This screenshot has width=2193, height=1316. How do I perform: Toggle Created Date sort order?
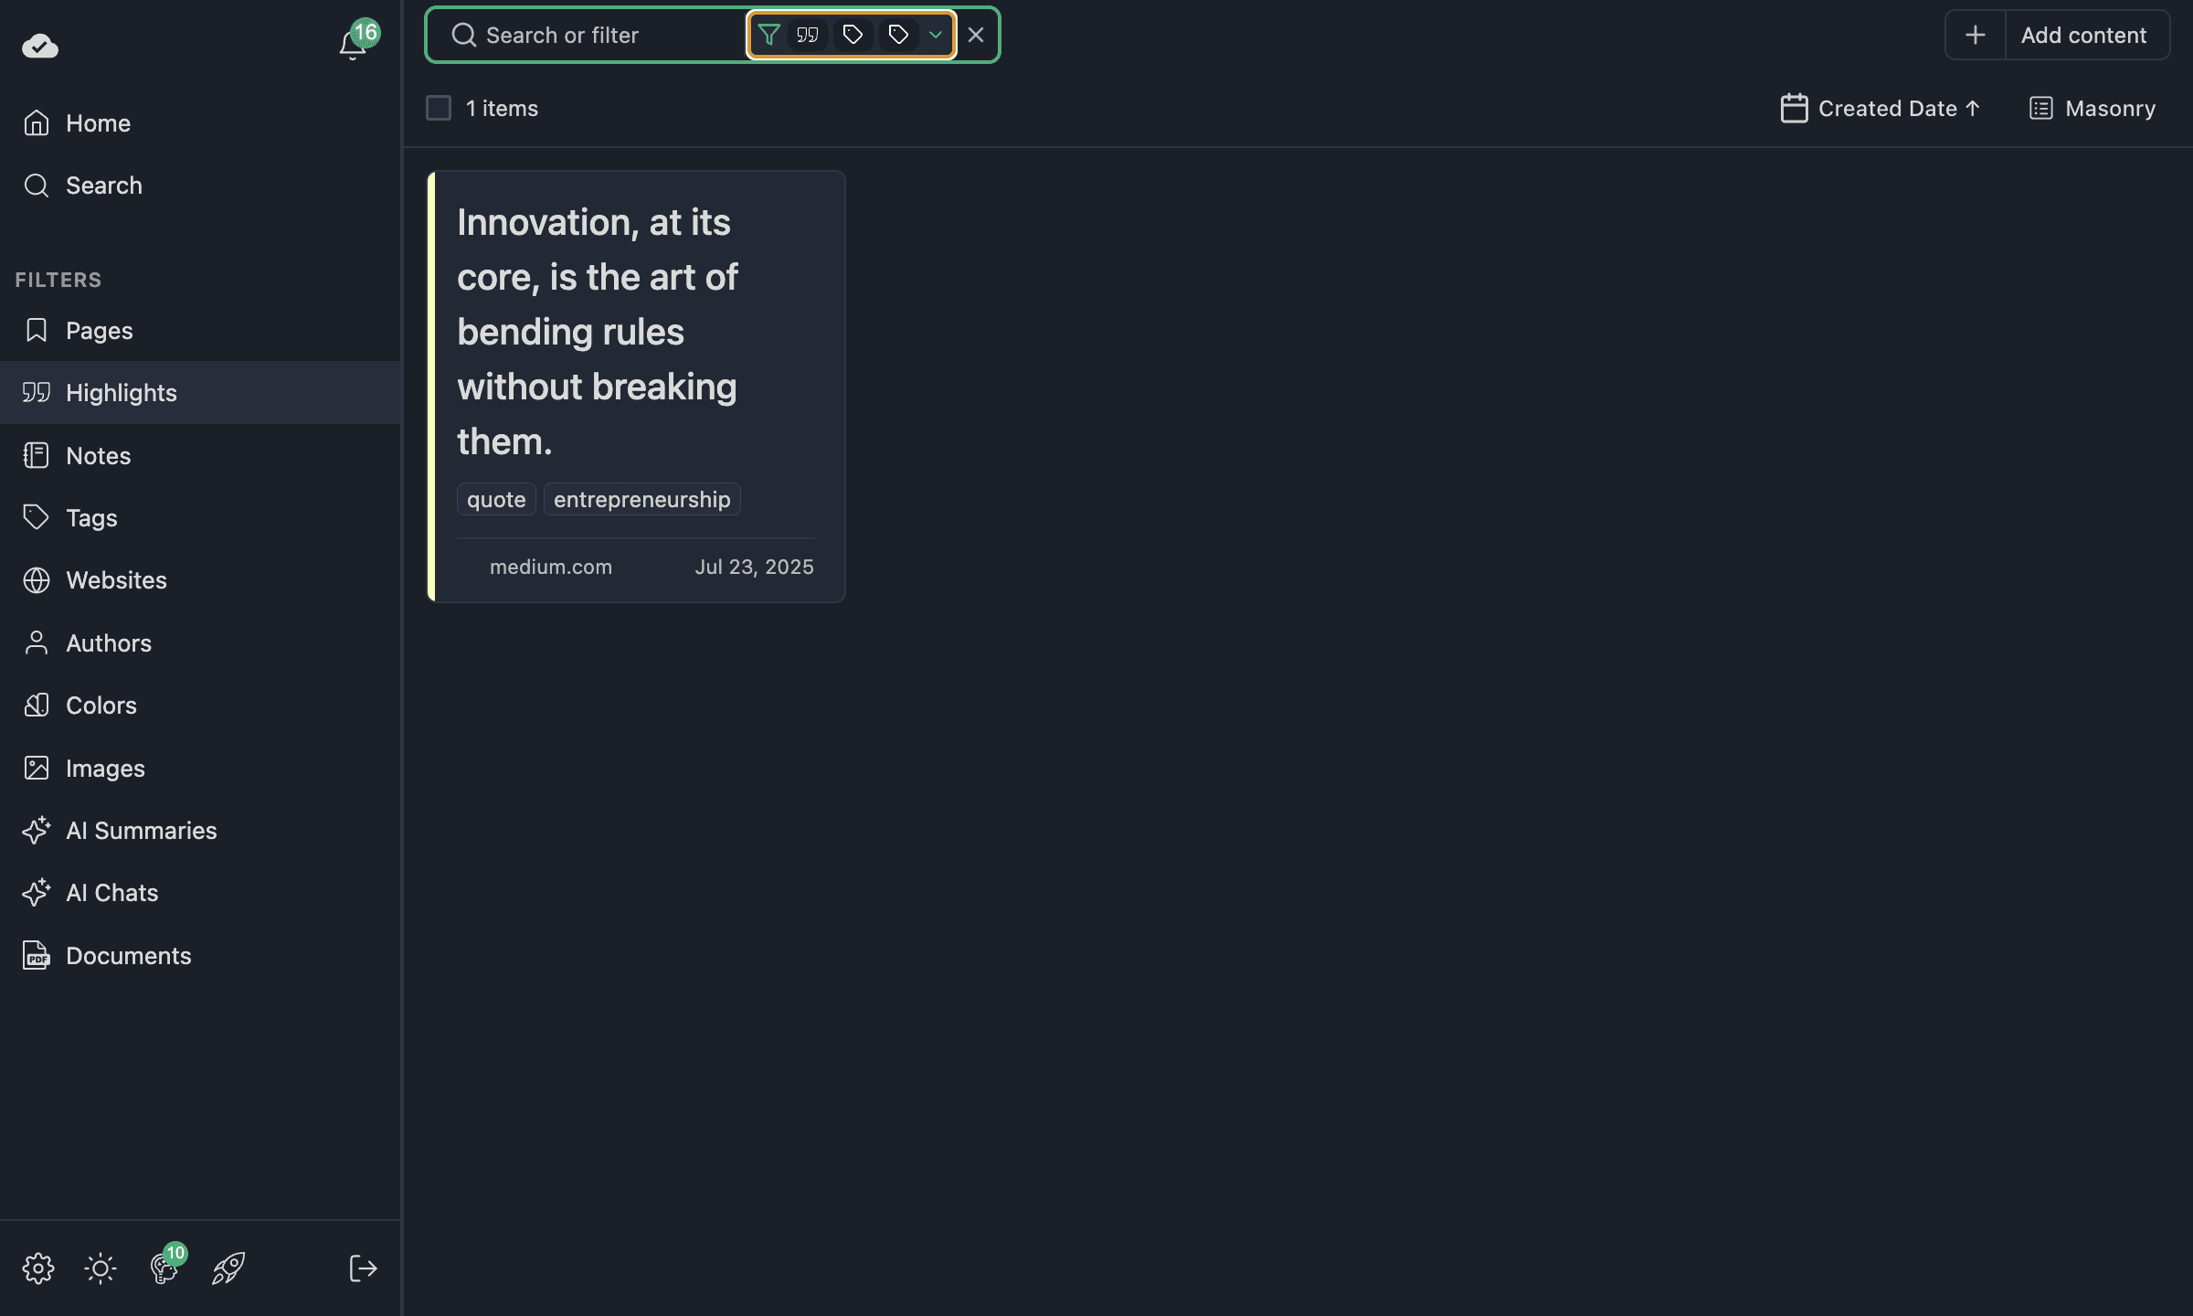[x=1880, y=108]
